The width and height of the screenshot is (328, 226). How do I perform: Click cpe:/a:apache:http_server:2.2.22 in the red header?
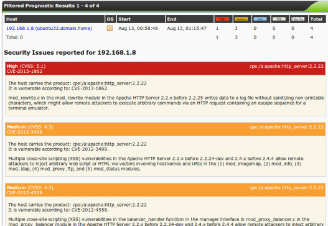[286, 67]
